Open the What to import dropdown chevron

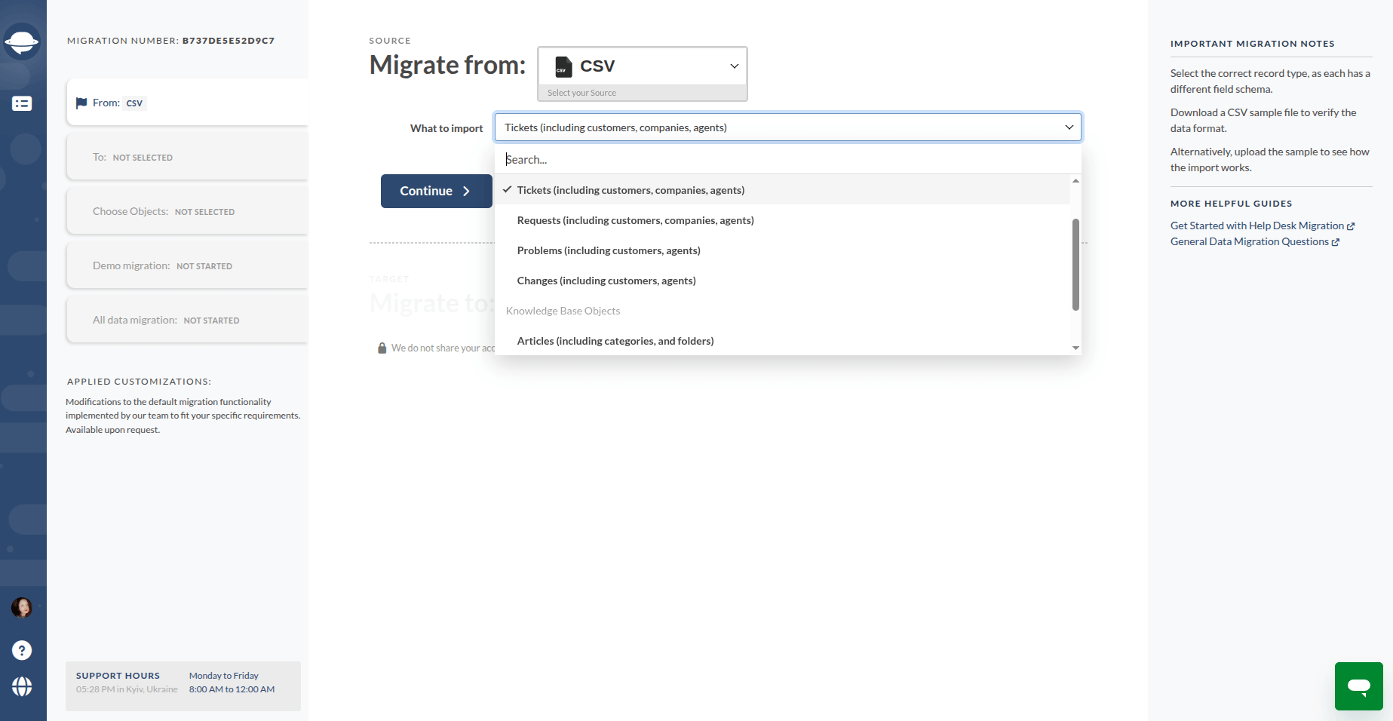tap(1069, 127)
